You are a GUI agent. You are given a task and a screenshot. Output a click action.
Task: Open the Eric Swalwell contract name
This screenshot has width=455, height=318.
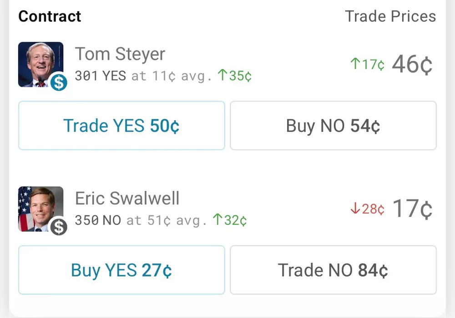pyautogui.click(x=127, y=198)
